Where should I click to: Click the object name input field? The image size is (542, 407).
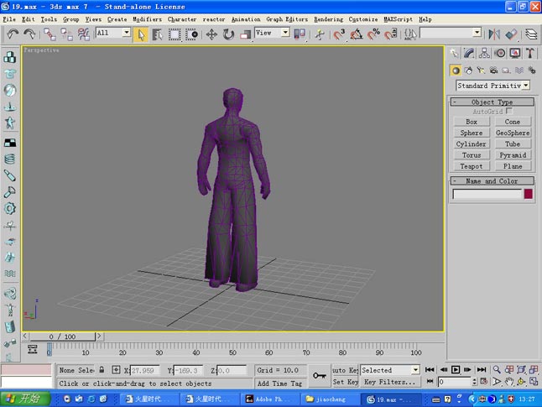(487, 194)
